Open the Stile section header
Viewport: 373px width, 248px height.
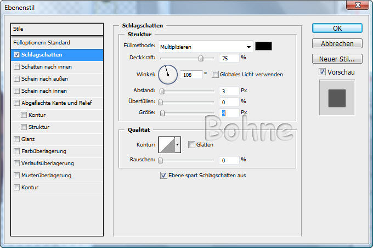point(57,29)
